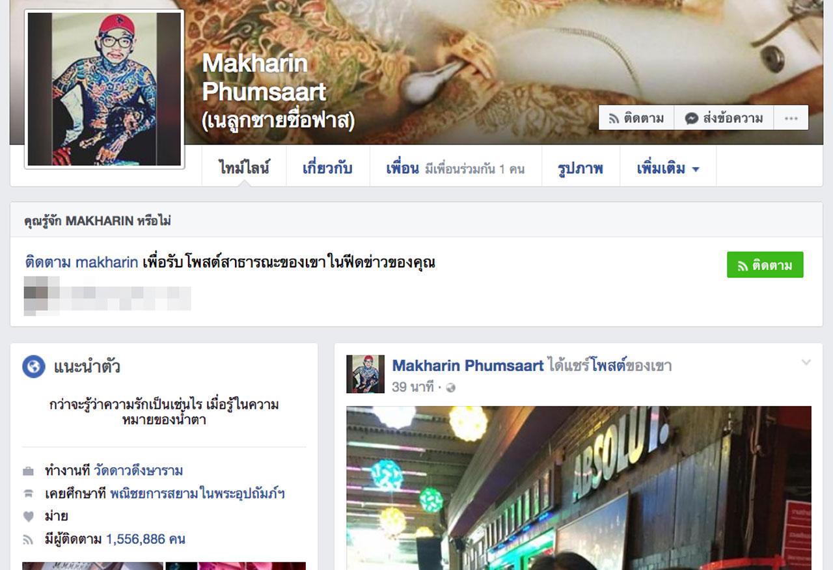This screenshot has width=833, height=570.
Task: Open the วัดดาวดึงษาราม workplace link
Action: (x=138, y=470)
